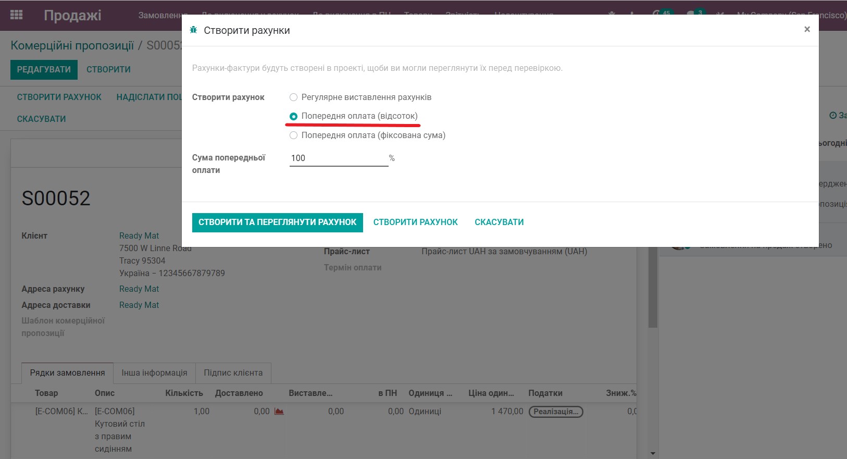Click the form's vertical scrollbar thumb
Viewport: 847px width, 459px height.
(x=653, y=288)
